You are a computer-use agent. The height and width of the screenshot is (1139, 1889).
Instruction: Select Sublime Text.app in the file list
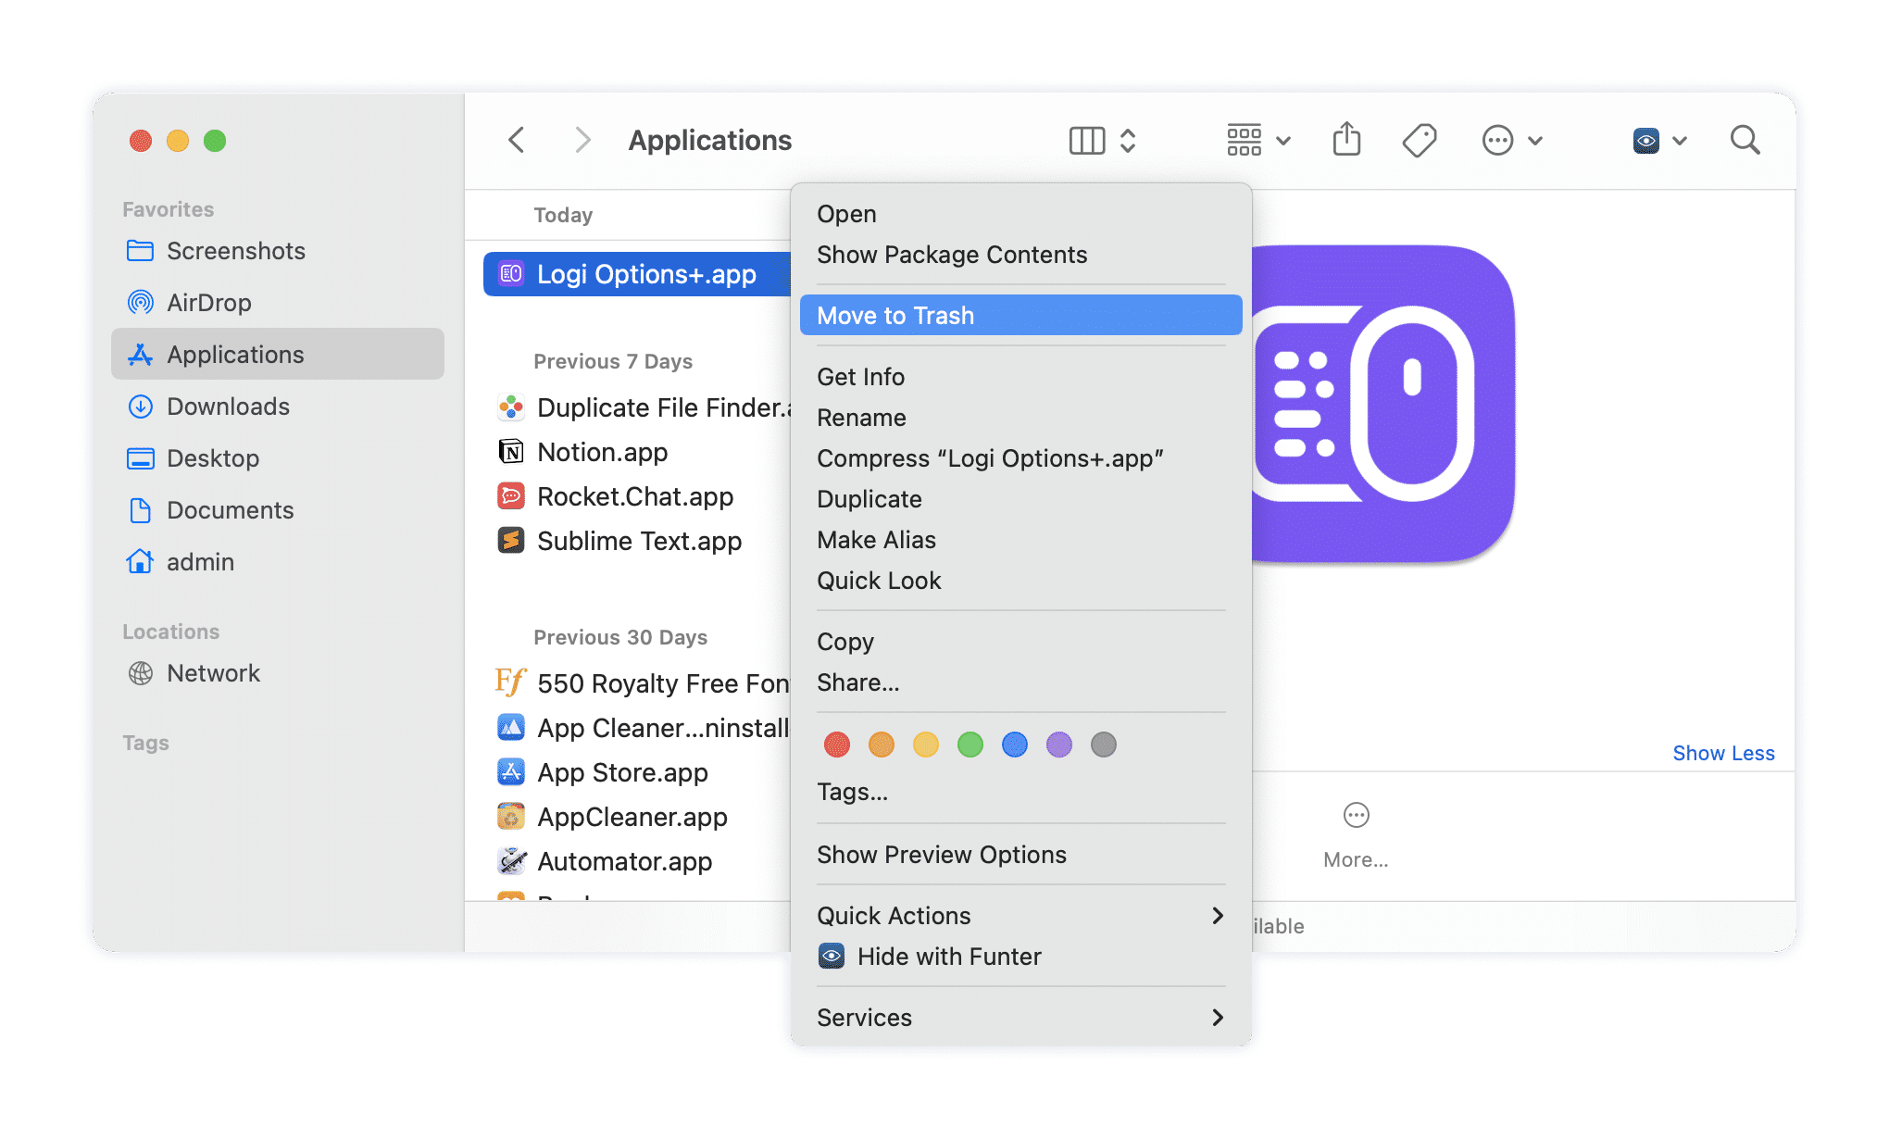click(639, 541)
